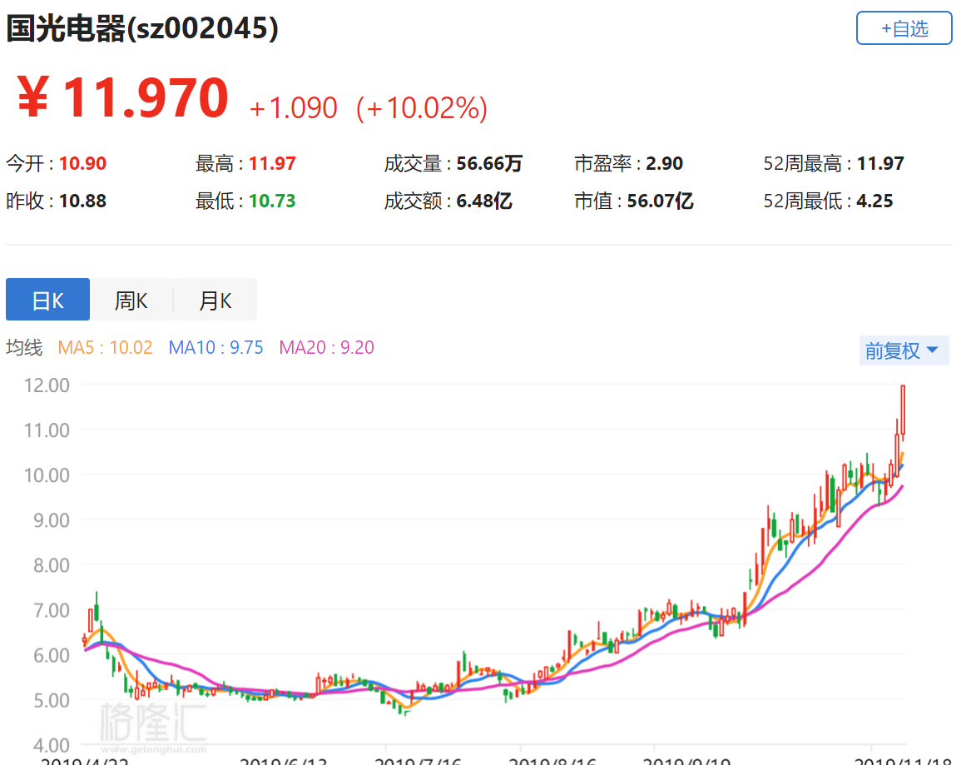Screen dimensions: 971x765
Task: Click the 均线 label
Action: click(24, 347)
